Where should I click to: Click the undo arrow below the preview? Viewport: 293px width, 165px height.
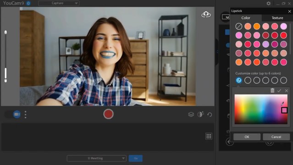pos(210,115)
